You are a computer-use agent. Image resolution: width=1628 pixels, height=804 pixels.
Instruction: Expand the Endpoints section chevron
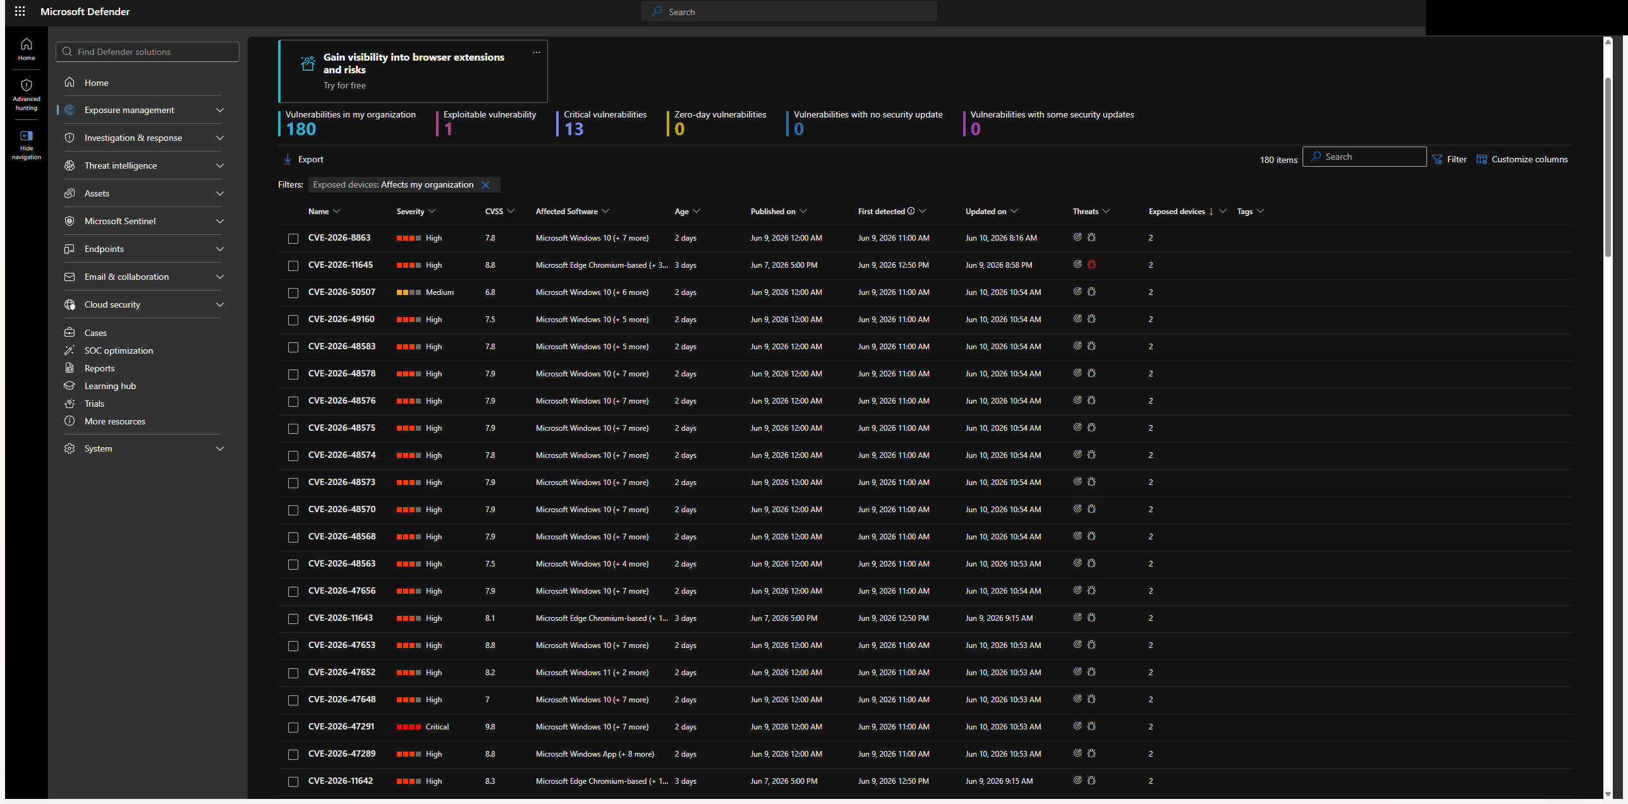[x=220, y=249]
